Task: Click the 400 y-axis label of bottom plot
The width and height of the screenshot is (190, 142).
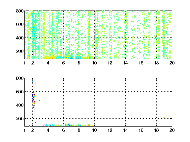Action: [x=20, y=105]
